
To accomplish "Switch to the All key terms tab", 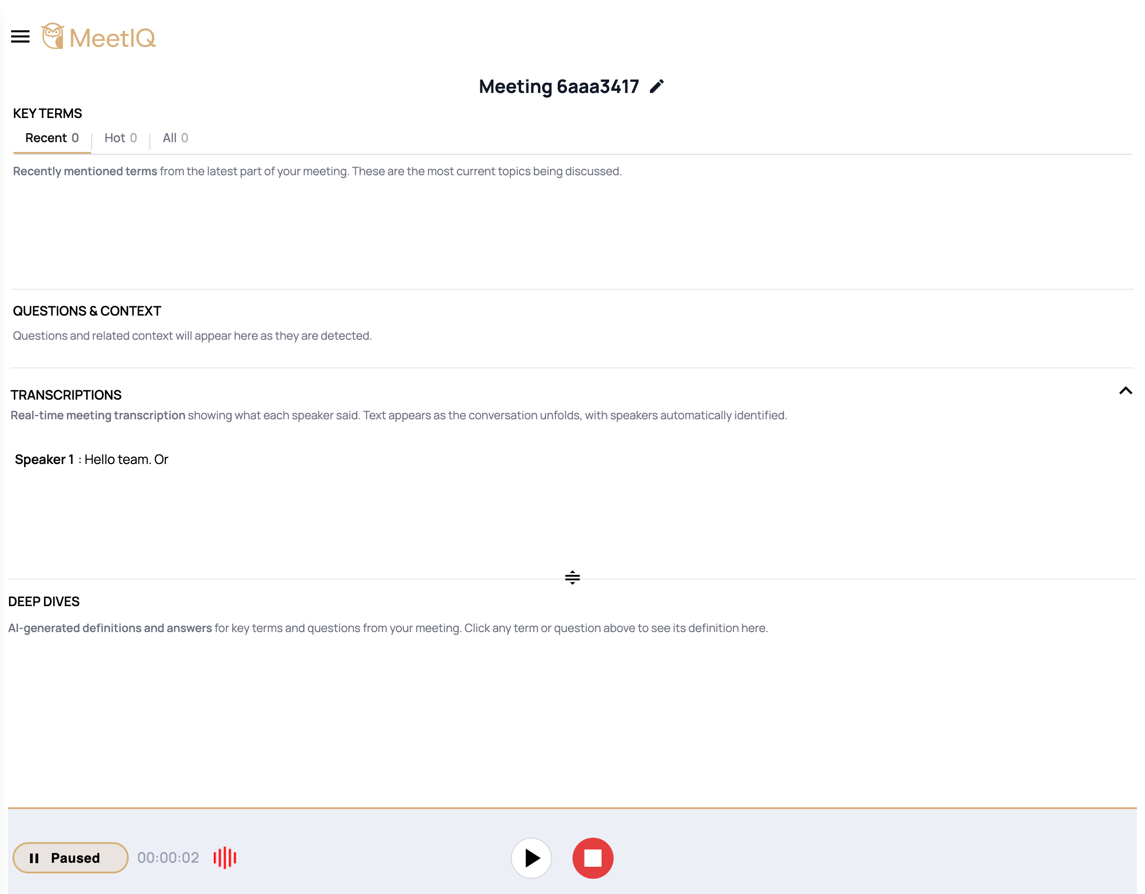I will pyautogui.click(x=175, y=138).
